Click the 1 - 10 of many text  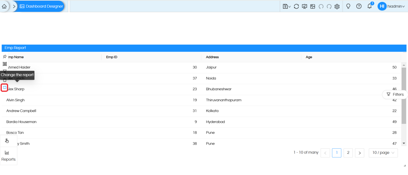(x=306, y=153)
